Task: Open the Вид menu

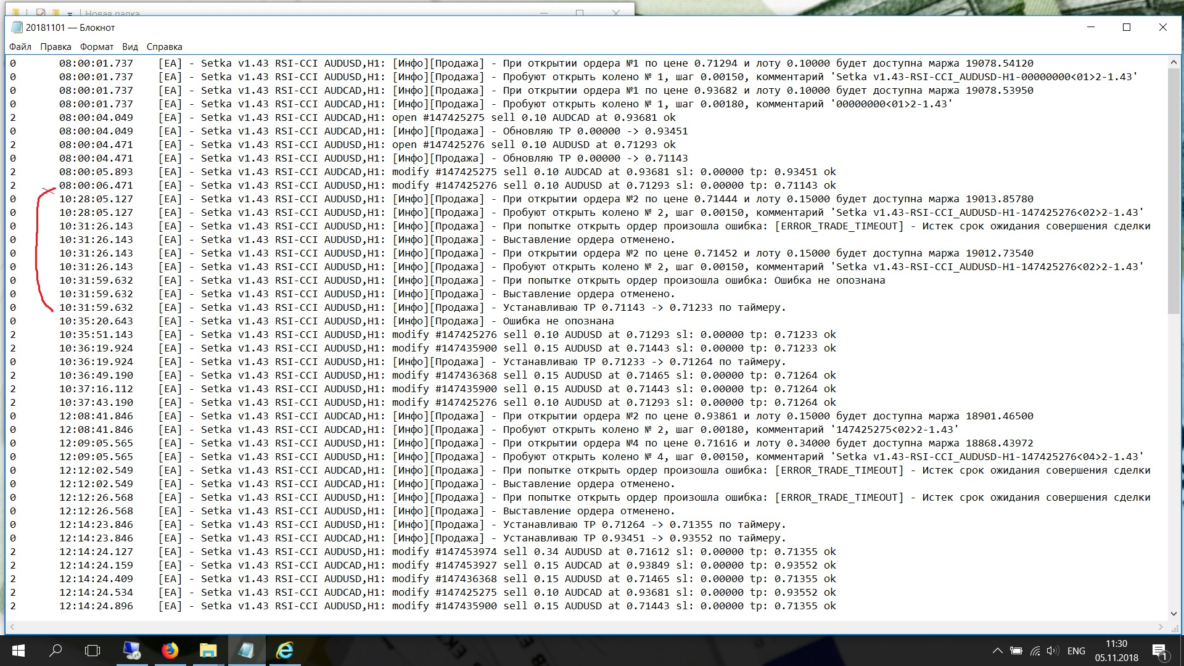Action: click(x=130, y=47)
